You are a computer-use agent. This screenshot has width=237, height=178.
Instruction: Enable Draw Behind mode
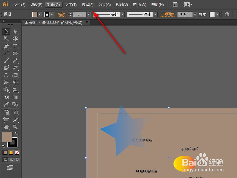coord(11,160)
